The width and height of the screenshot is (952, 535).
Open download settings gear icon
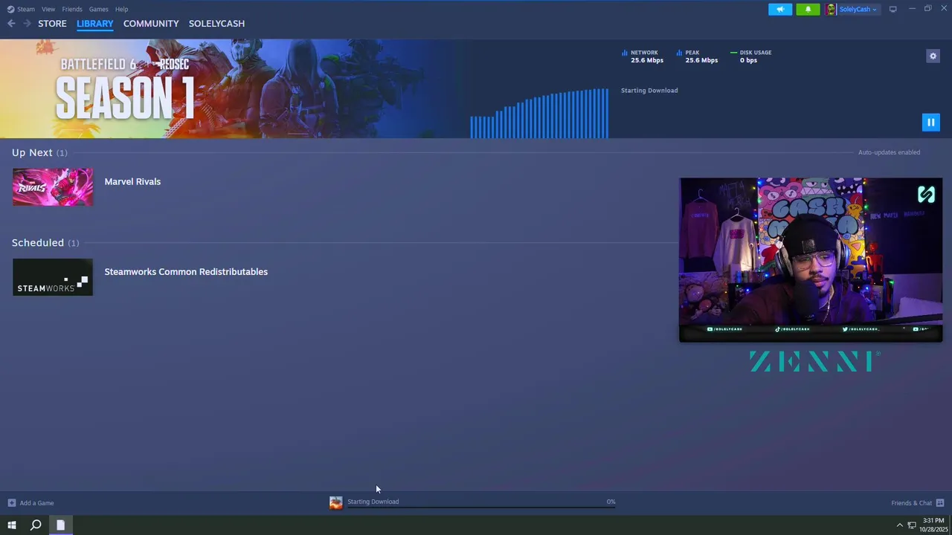tap(933, 56)
